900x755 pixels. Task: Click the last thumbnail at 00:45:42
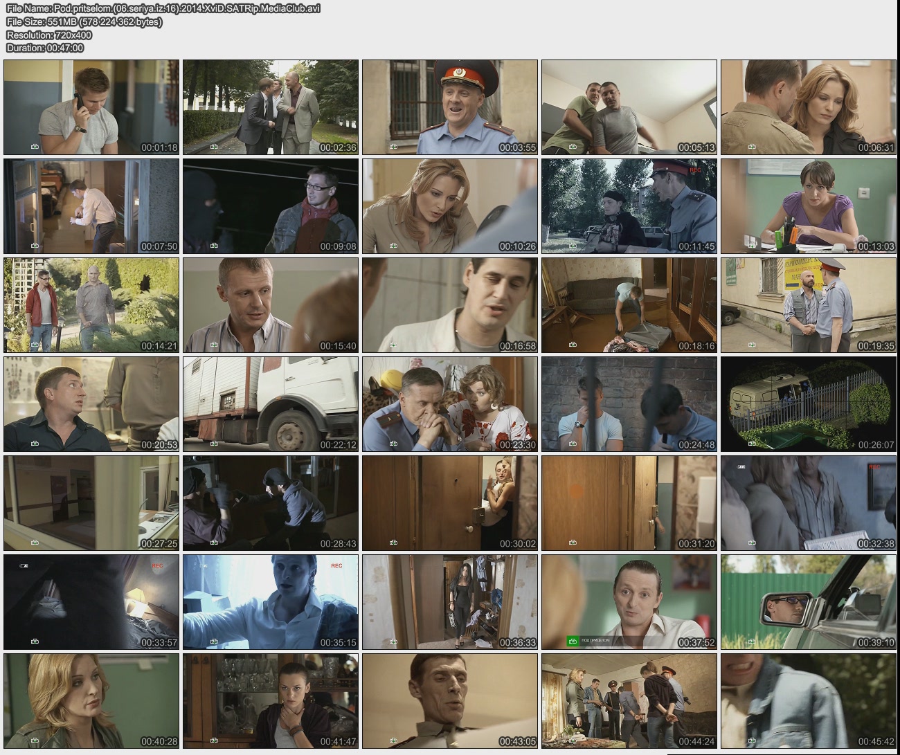[x=809, y=701]
